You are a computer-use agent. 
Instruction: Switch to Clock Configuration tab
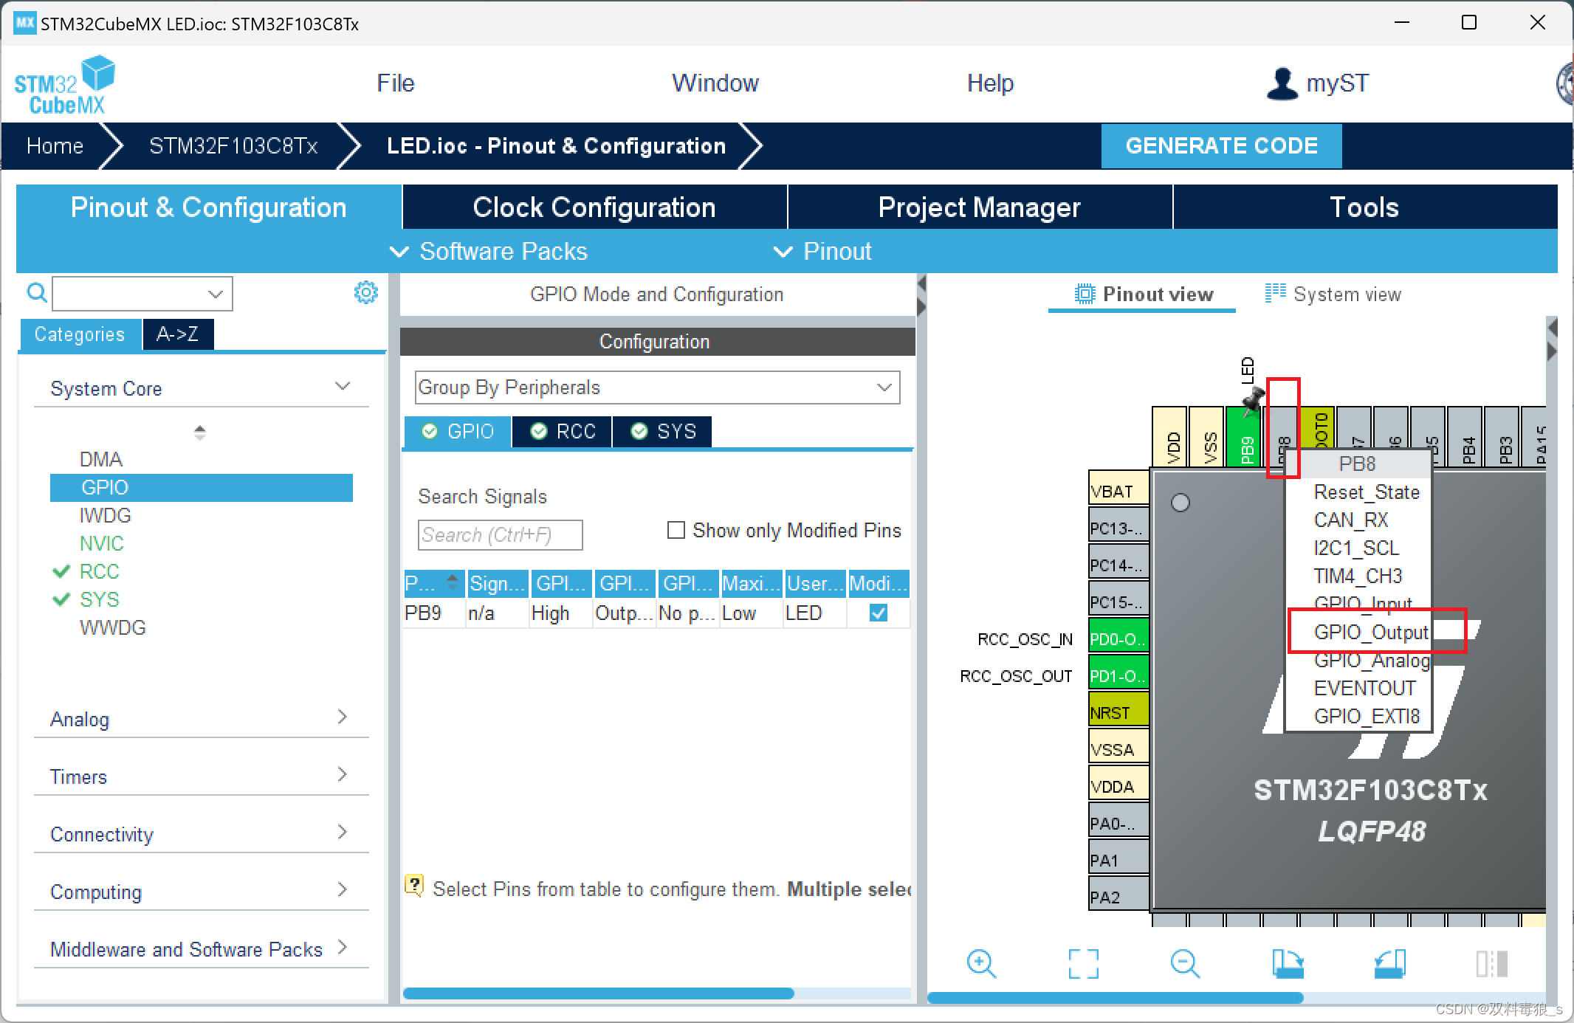coord(594,207)
